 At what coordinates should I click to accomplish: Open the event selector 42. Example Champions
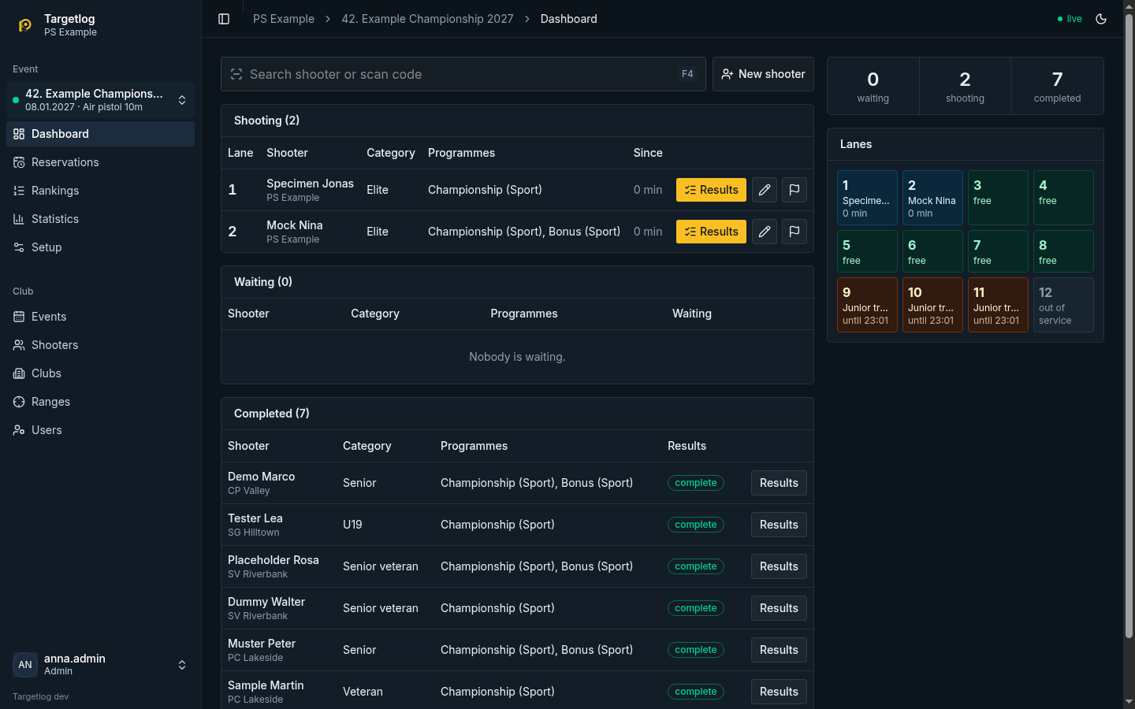click(x=100, y=100)
